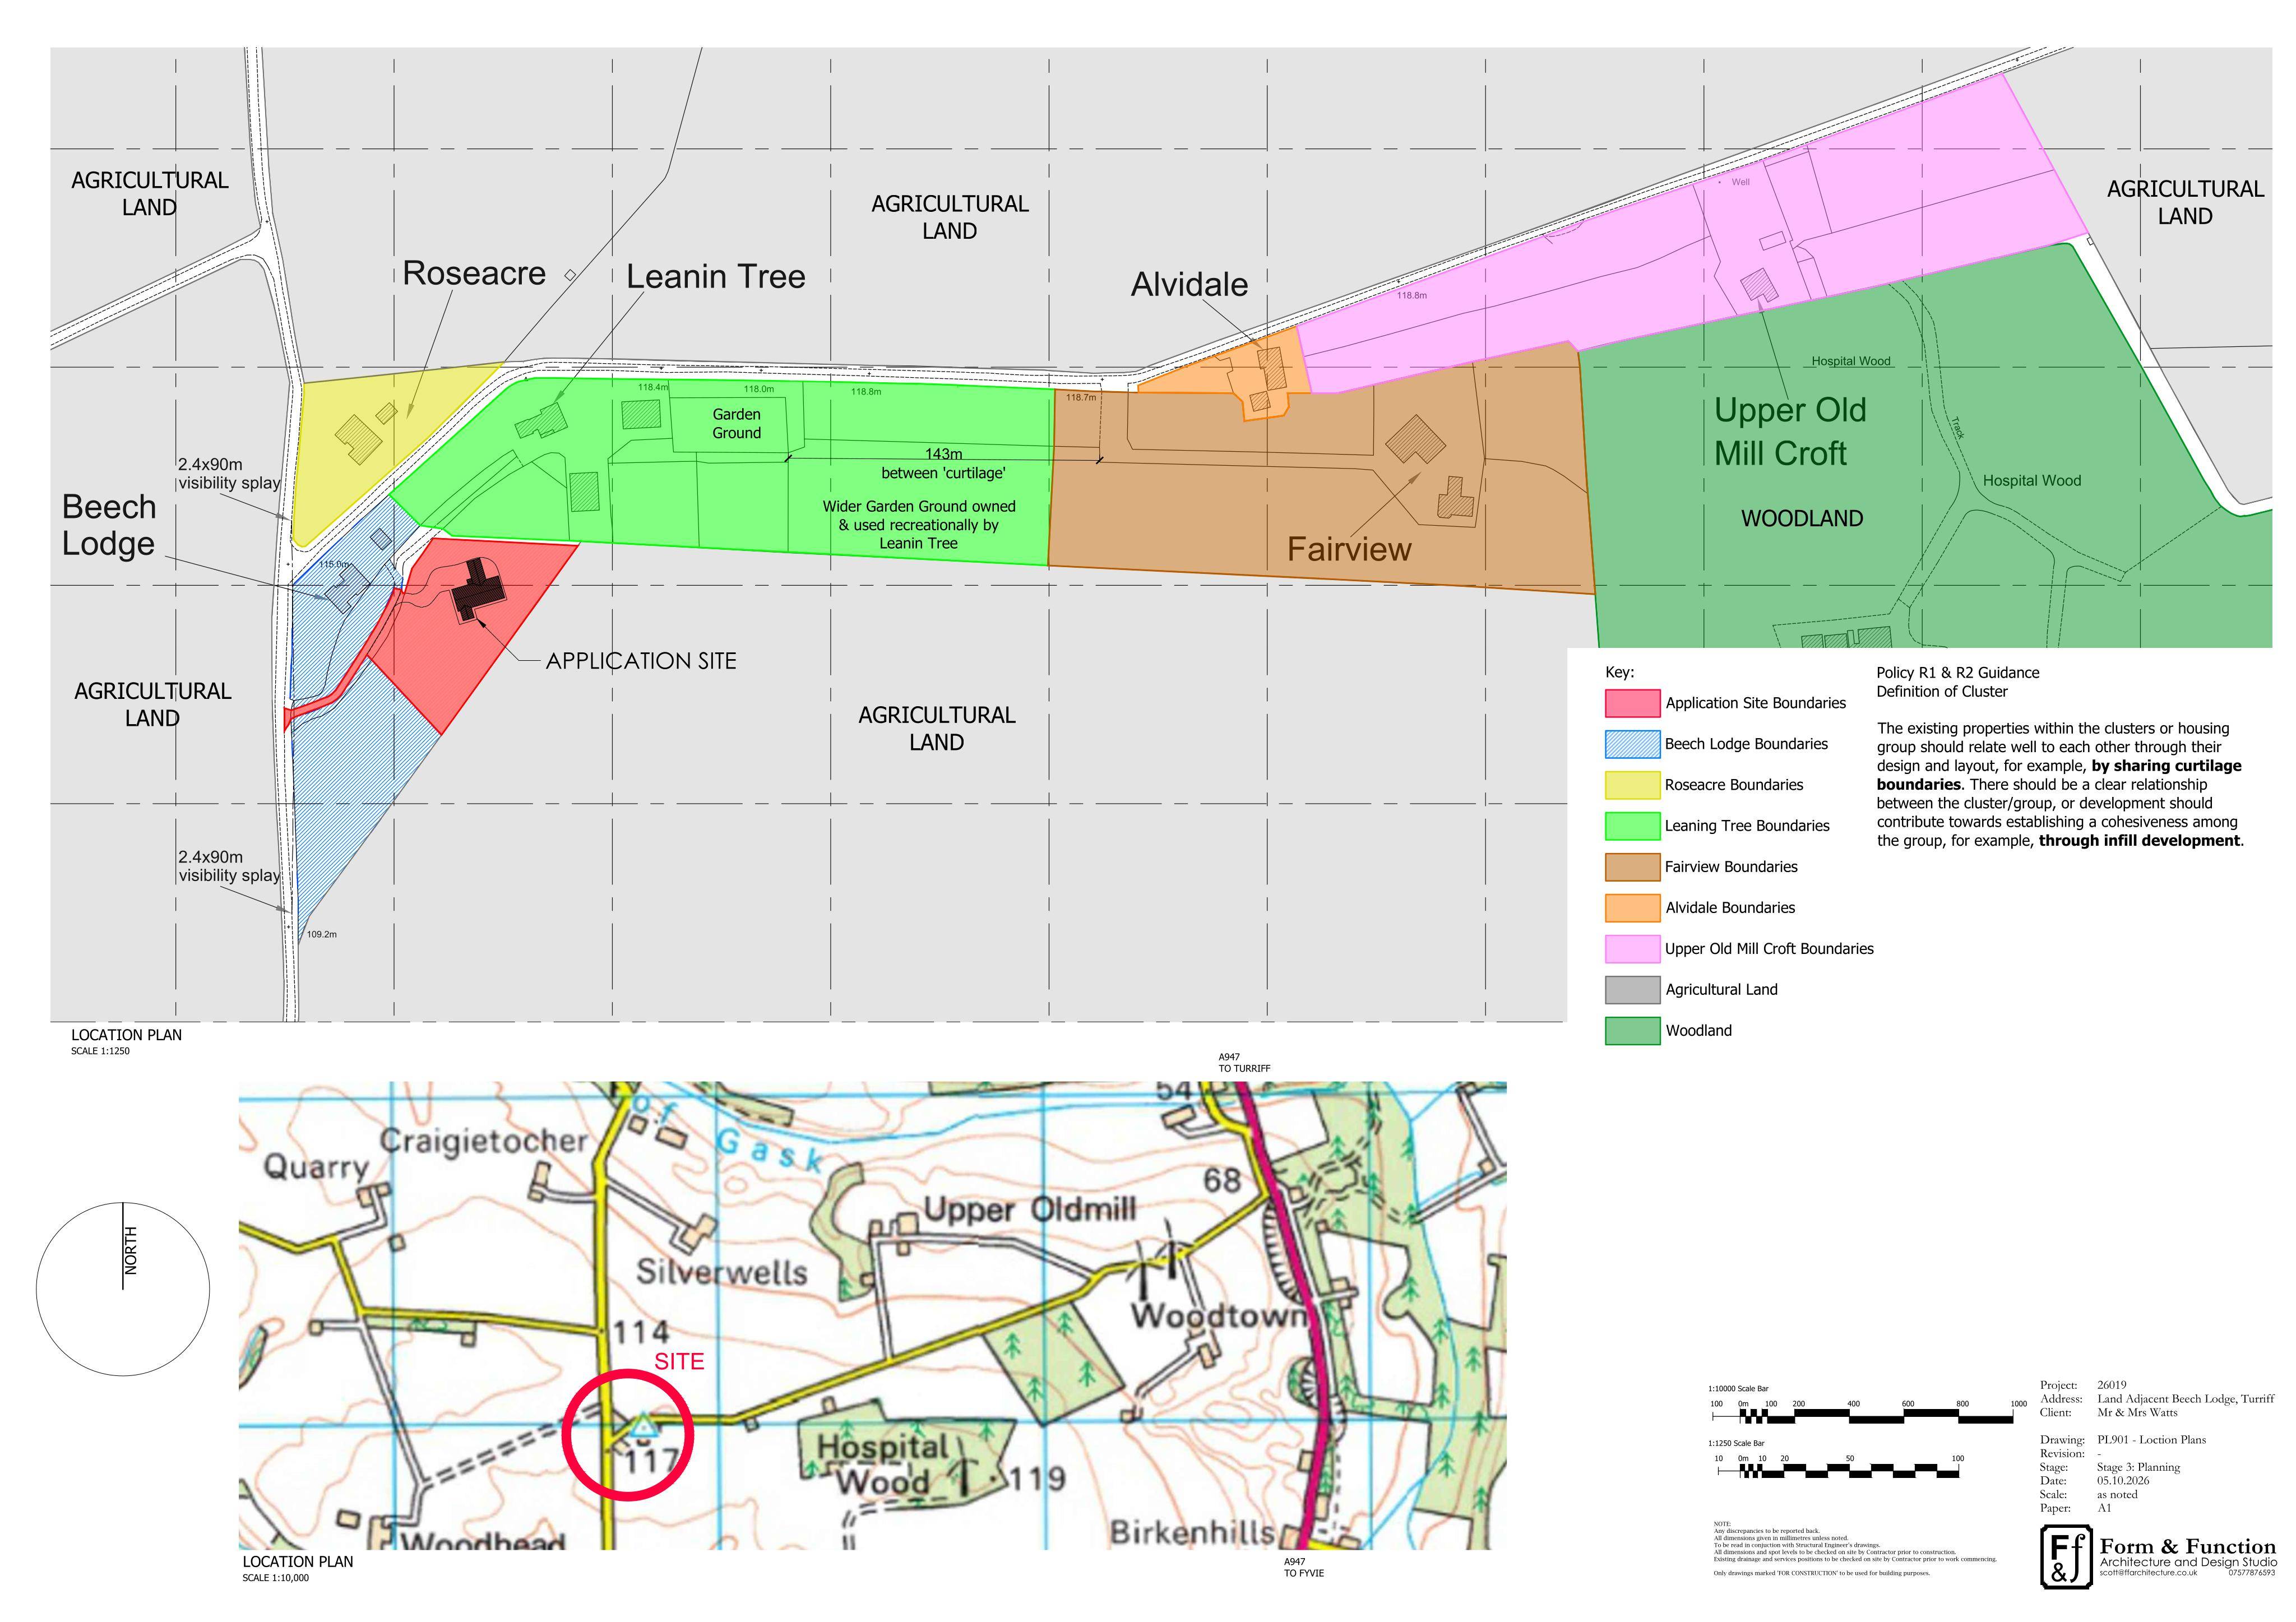
Task: Pick the Fairview Boundaries brown swatch
Action: point(1632,867)
